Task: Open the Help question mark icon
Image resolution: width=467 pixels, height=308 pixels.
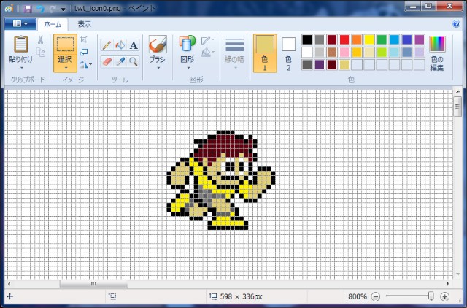Action: (x=456, y=24)
